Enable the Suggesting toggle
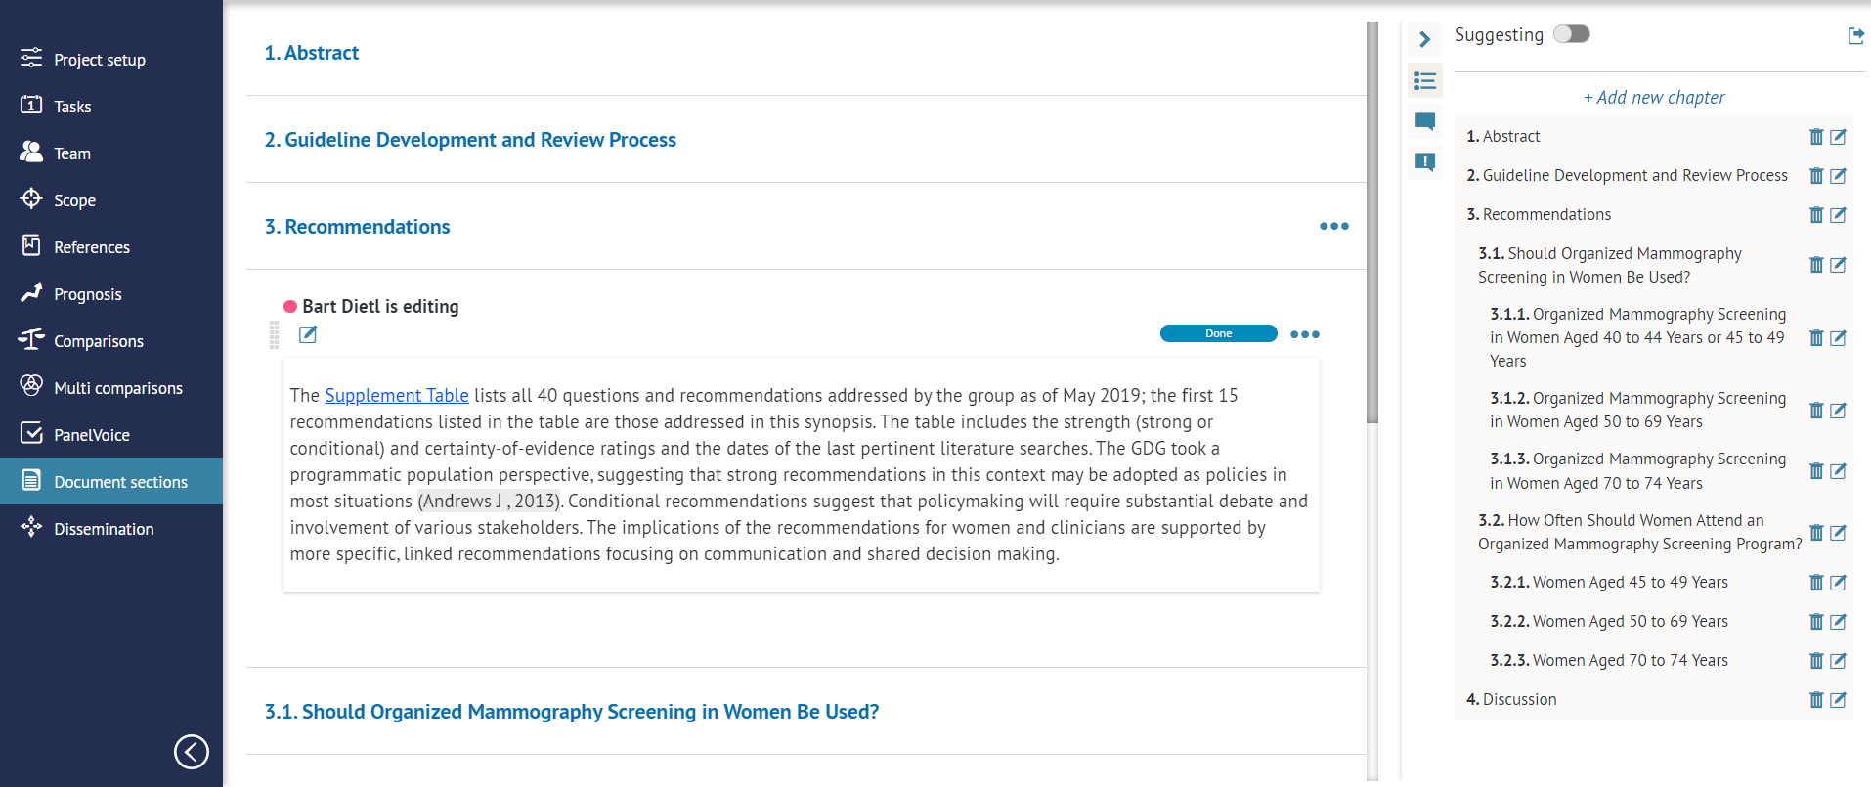This screenshot has height=787, width=1871. pos(1571,33)
